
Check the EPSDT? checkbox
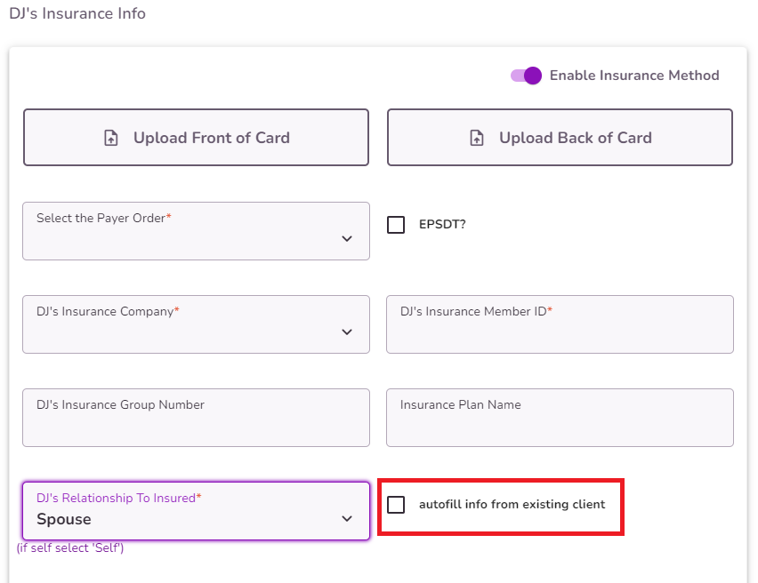tap(395, 224)
